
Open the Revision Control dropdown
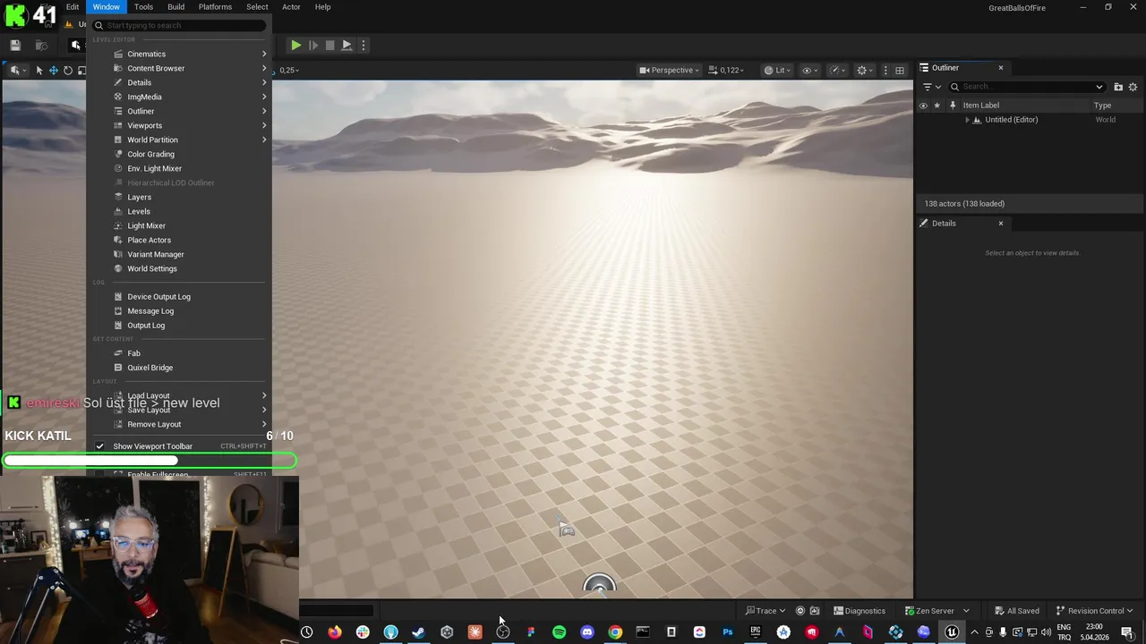(1095, 611)
